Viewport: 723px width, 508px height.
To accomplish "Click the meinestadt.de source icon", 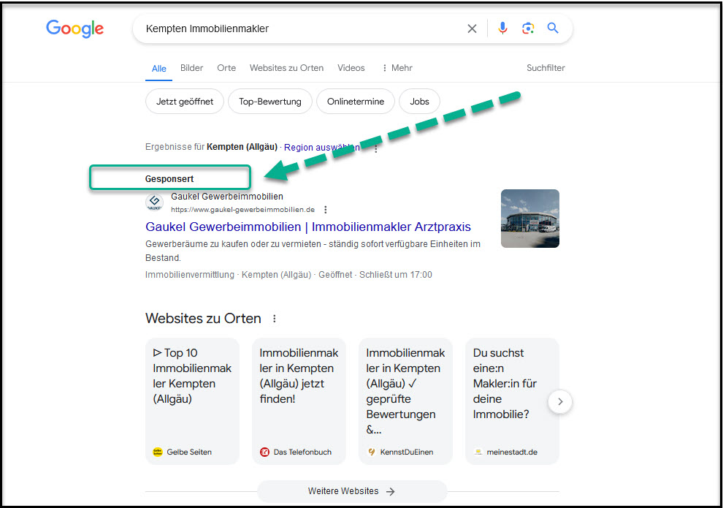I will [478, 452].
